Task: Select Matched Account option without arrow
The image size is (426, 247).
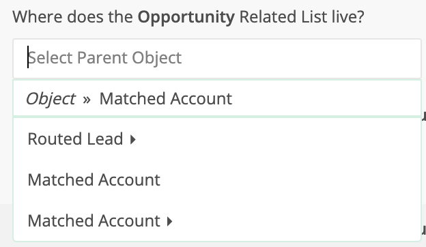Action: (x=217, y=180)
